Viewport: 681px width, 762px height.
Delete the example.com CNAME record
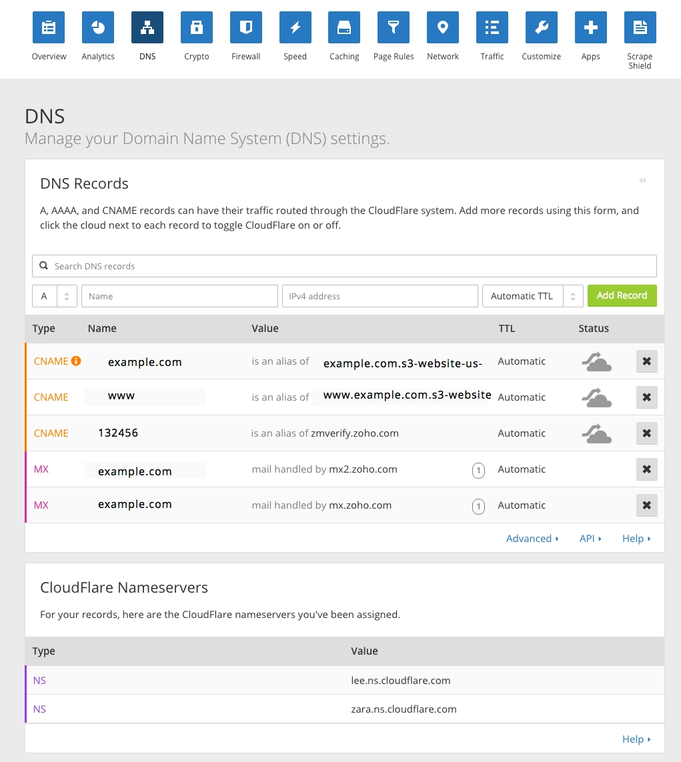646,361
